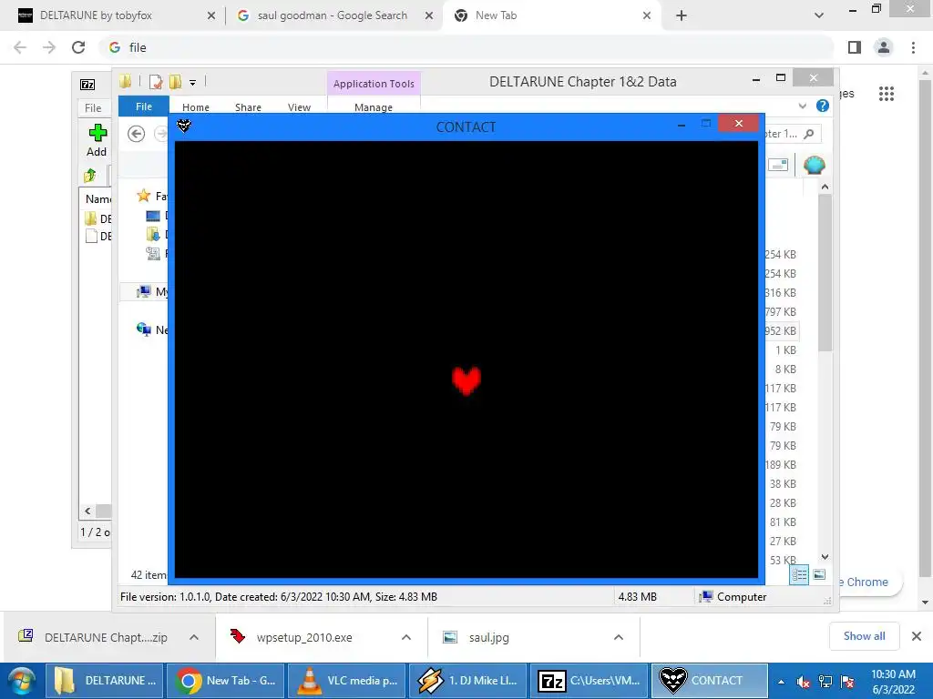This screenshot has height=699, width=933.
Task: Open options for saul.jpg download
Action: tap(619, 637)
